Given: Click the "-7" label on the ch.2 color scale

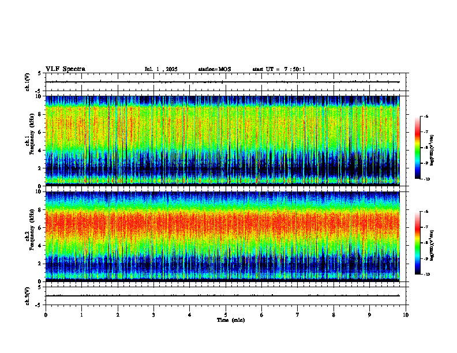Looking at the screenshot, I should pyautogui.click(x=426, y=227).
